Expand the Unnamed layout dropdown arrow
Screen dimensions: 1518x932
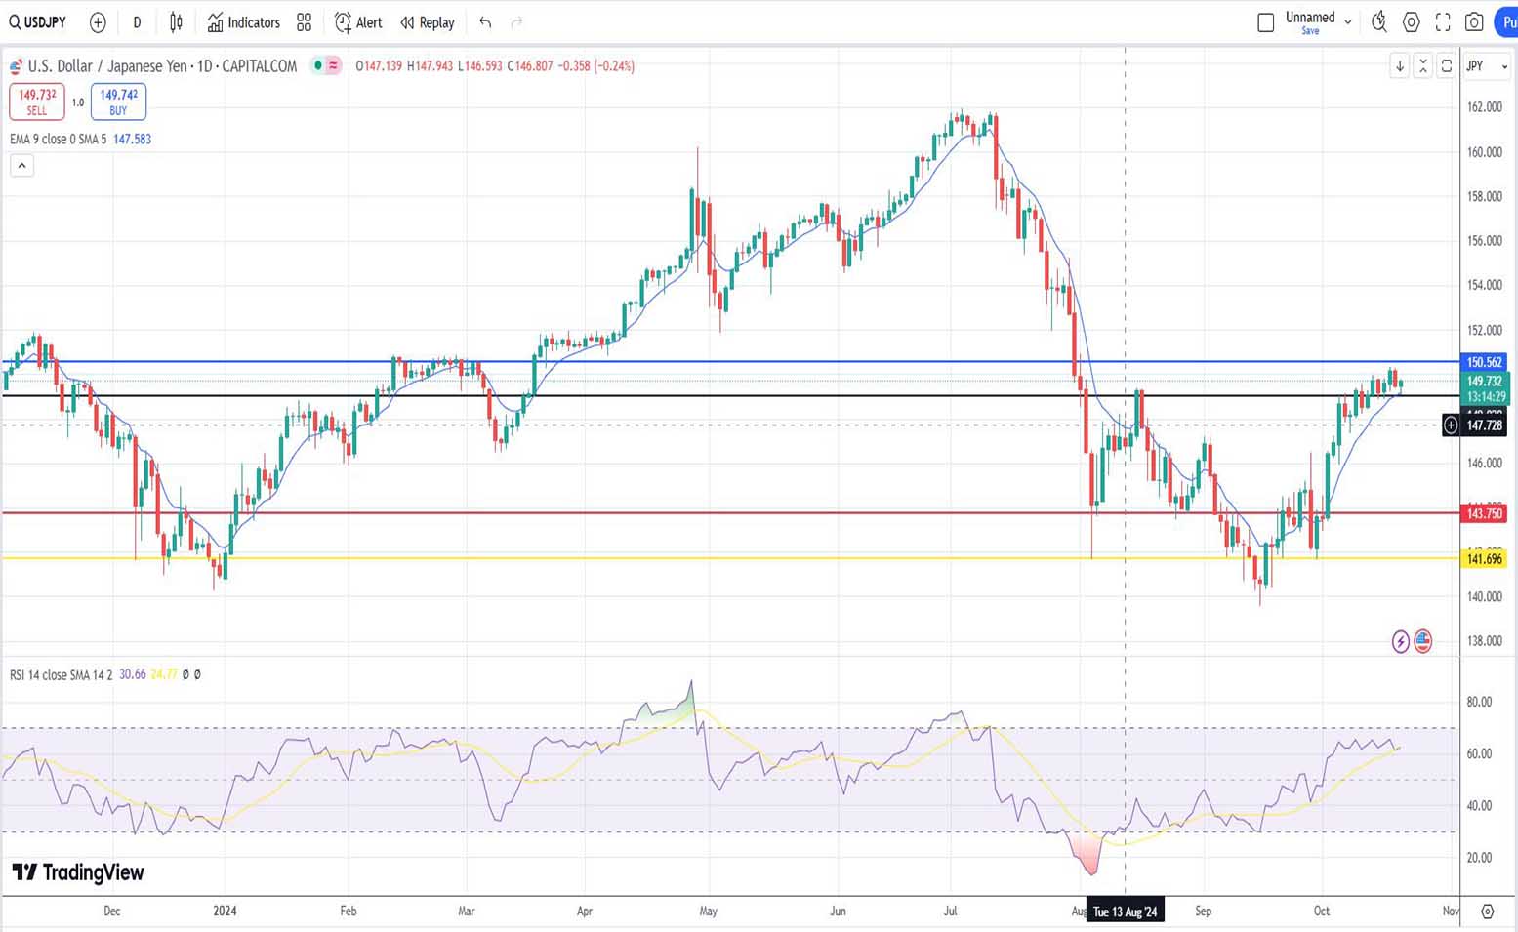(x=1348, y=21)
